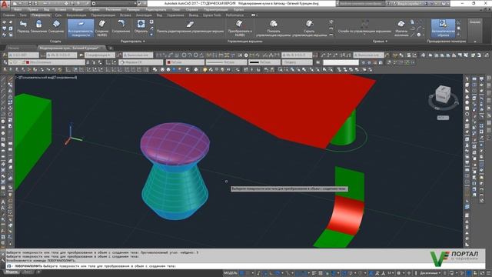Click the ViewCube in the viewport
The width and height of the screenshot is (492, 277).
pyautogui.click(x=443, y=94)
